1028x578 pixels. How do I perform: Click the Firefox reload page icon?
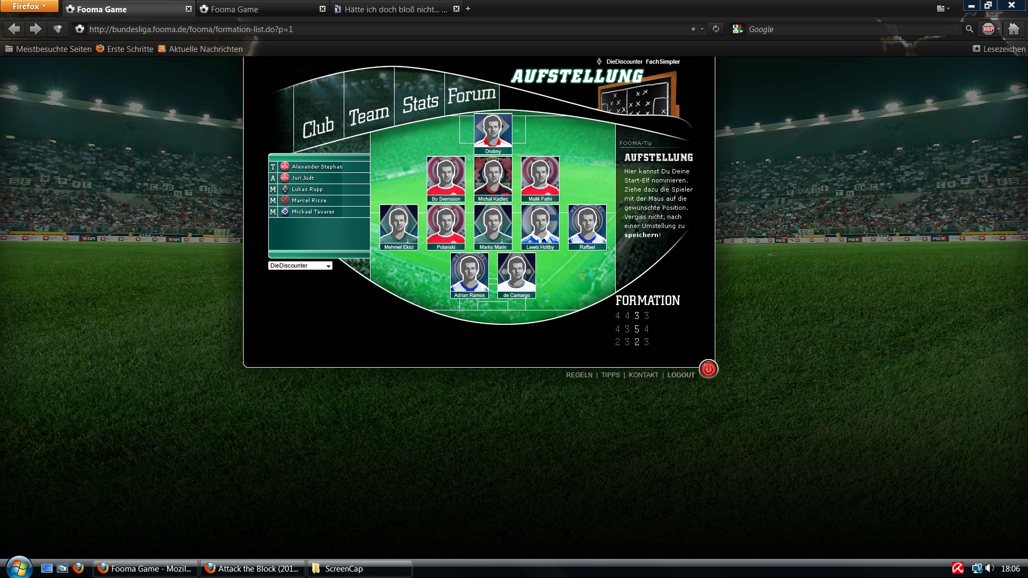coord(716,29)
